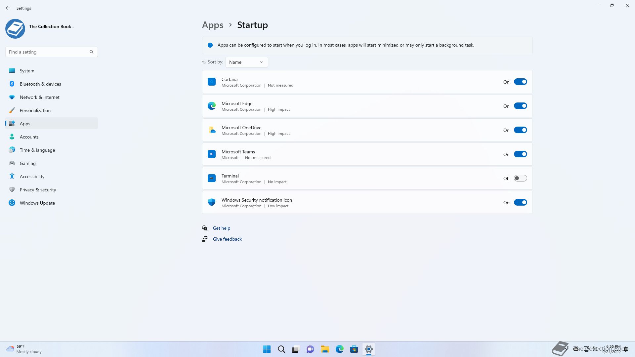Click the Microsoft Edge app icon in the list
The image size is (635, 357).
point(212,106)
